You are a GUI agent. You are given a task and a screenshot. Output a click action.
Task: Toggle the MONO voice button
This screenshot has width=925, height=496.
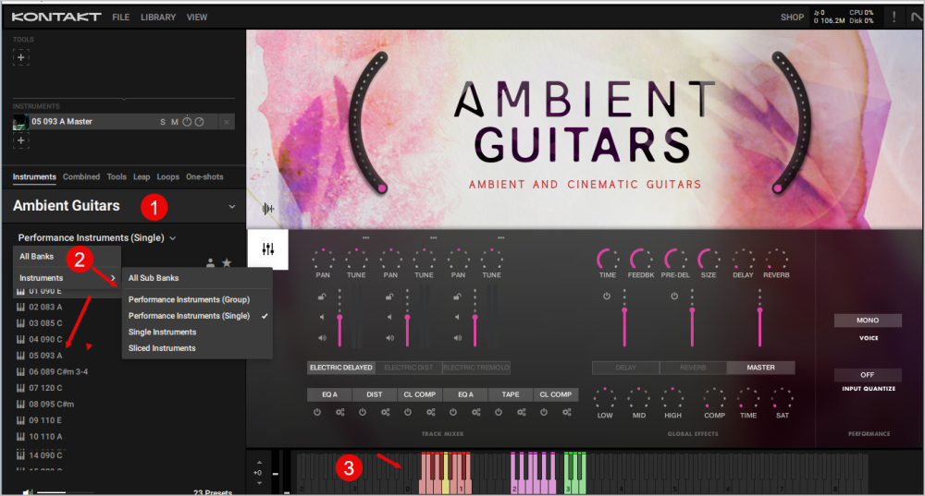click(x=868, y=321)
